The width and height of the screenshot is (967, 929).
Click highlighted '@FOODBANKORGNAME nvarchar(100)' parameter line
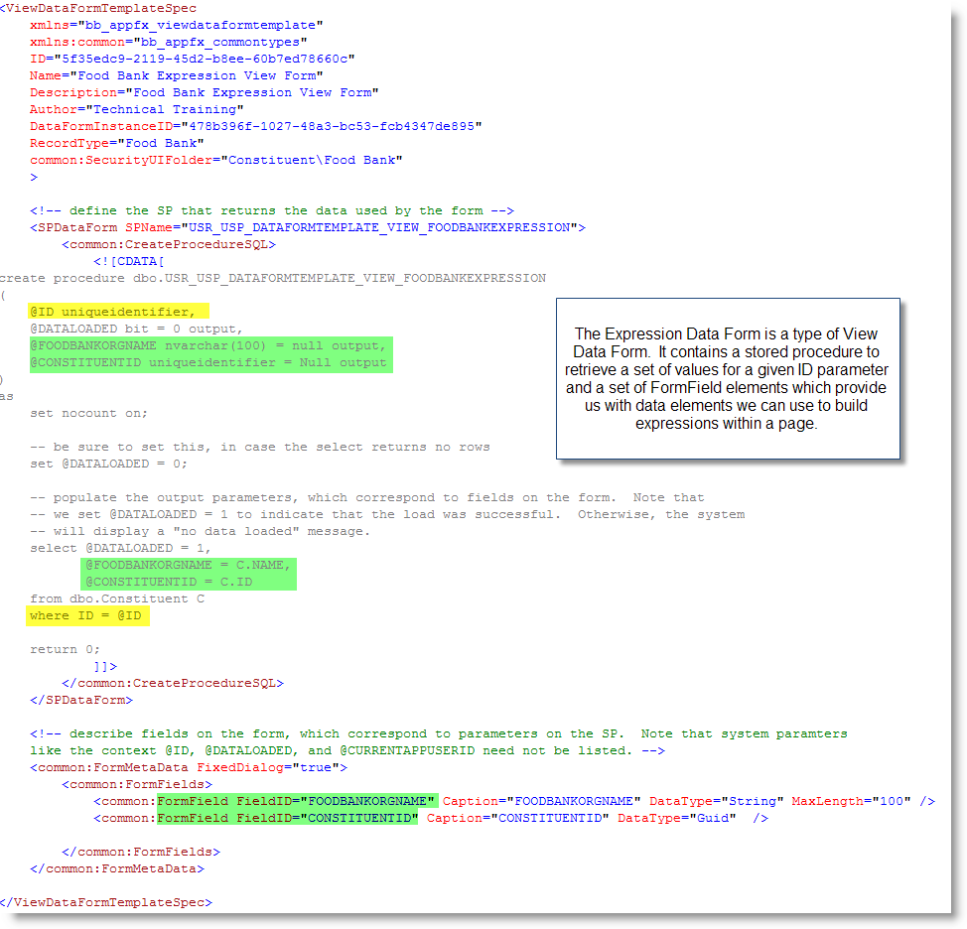click(x=208, y=345)
